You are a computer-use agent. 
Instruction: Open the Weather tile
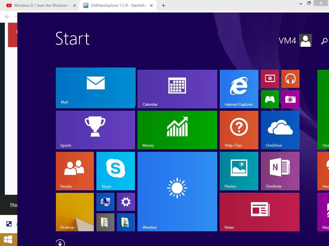[x=177, y=192]
